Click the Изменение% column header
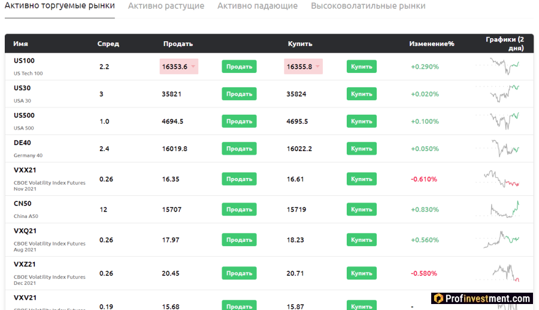 coord(431,44)
